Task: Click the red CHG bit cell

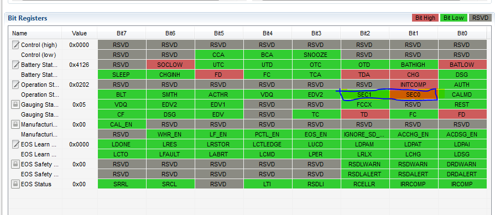Action: click(414, 75)
